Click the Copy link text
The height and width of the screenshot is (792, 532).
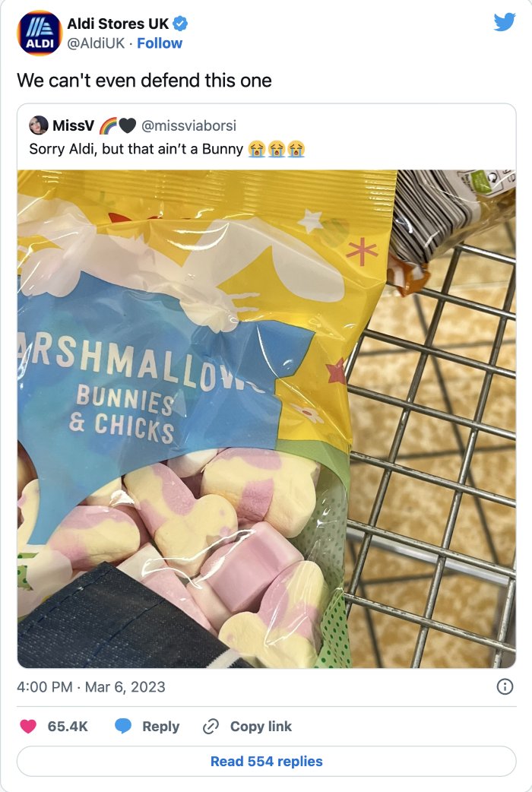pyautogui.click(x=261, y=727)
